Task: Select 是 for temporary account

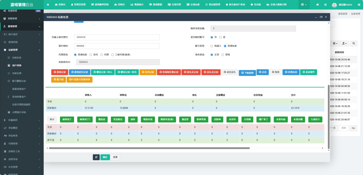Action: coord(220,37)
